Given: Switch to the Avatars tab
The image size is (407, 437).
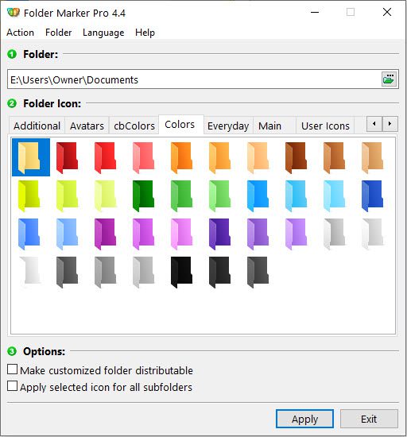Looking at the screenshot, I should (87, 126).
